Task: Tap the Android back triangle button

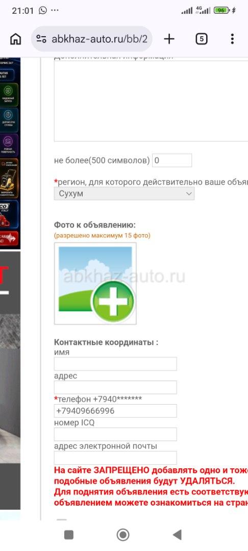Action: tap(177, 535)
